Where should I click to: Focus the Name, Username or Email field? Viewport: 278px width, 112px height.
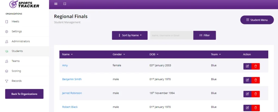[x=172, y=35]
